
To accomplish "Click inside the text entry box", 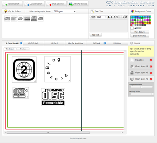I will tap(109, 26).
